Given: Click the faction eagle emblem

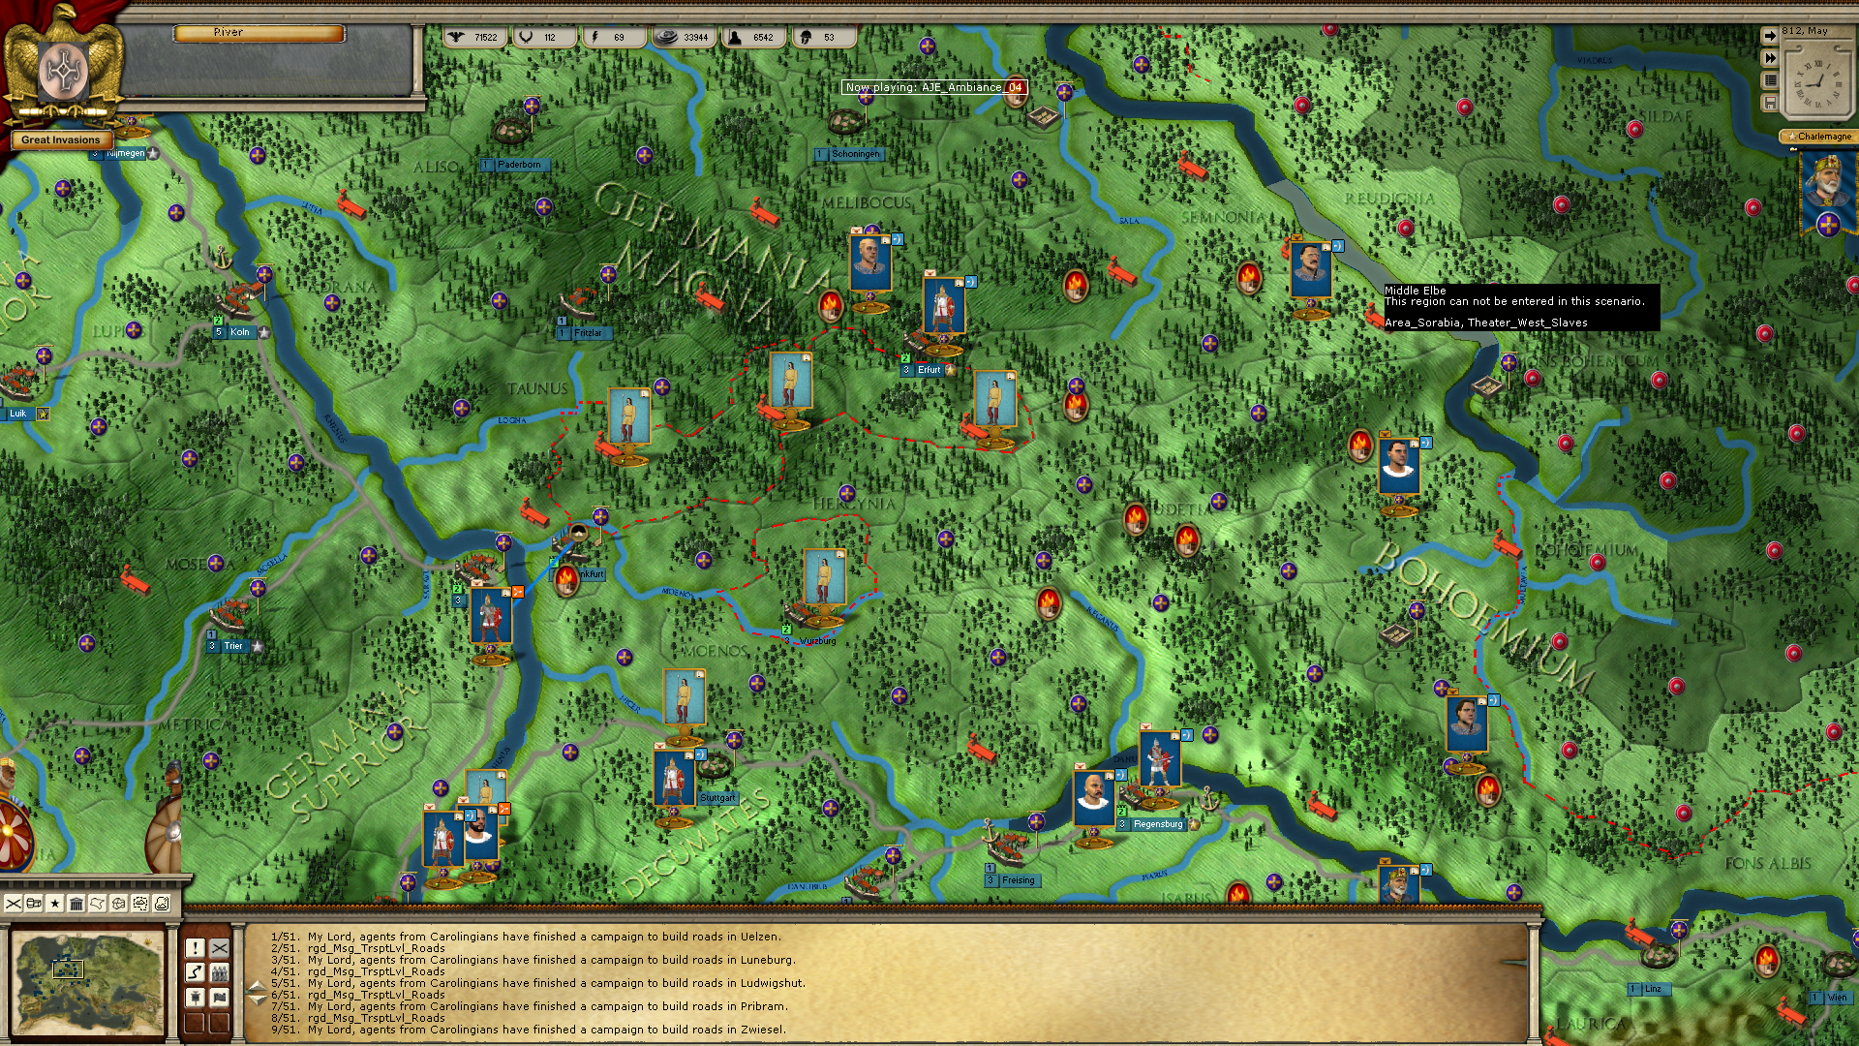Looking at the screenshot, I should click(x=64, y=68).
